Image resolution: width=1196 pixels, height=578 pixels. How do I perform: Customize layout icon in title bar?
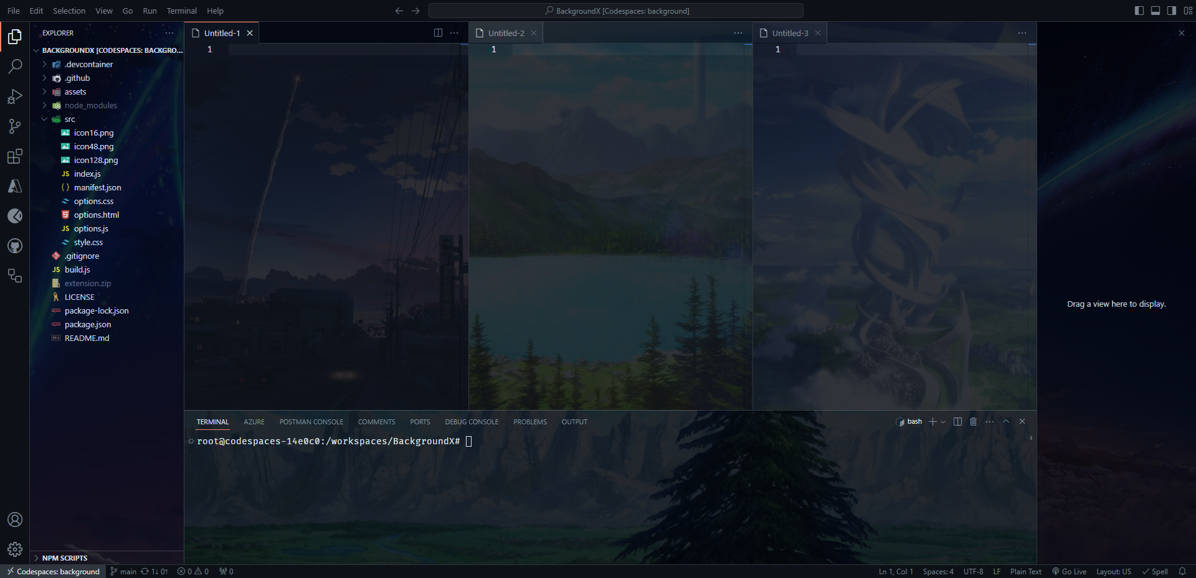[1188, 11]
